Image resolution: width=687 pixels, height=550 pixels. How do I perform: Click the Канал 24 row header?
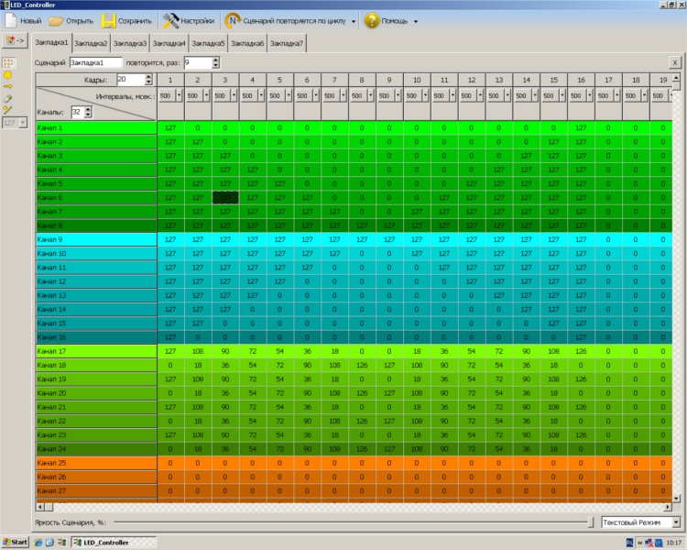click(96, 448)
